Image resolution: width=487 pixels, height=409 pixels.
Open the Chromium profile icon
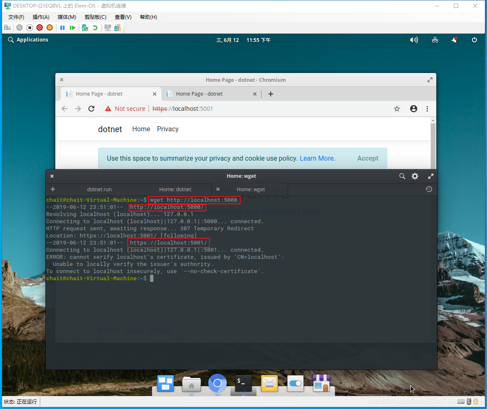click(414, 109)
